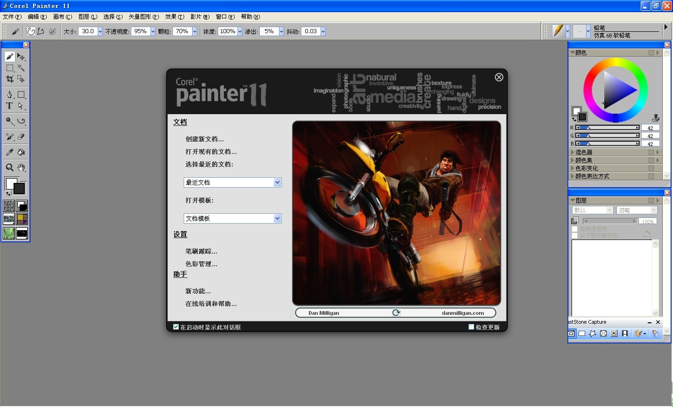Open the 文档模板 dropdown list

point(277,218)
